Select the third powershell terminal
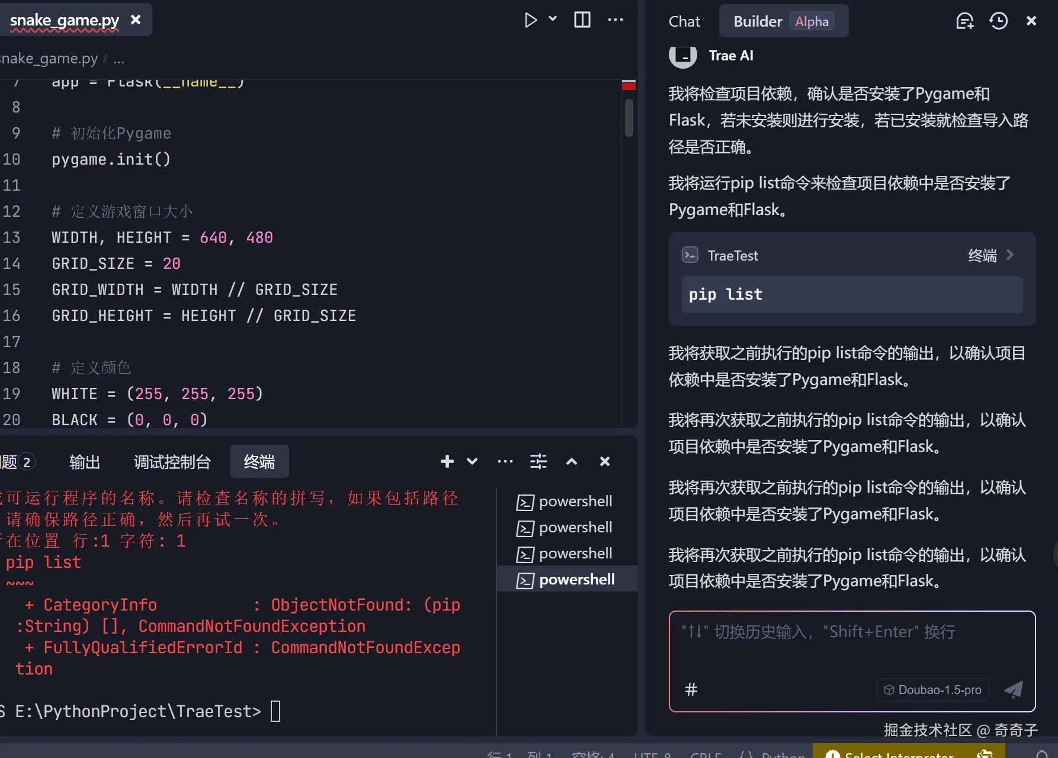The width and height of the screenshot is (1058, 758). 567,554
